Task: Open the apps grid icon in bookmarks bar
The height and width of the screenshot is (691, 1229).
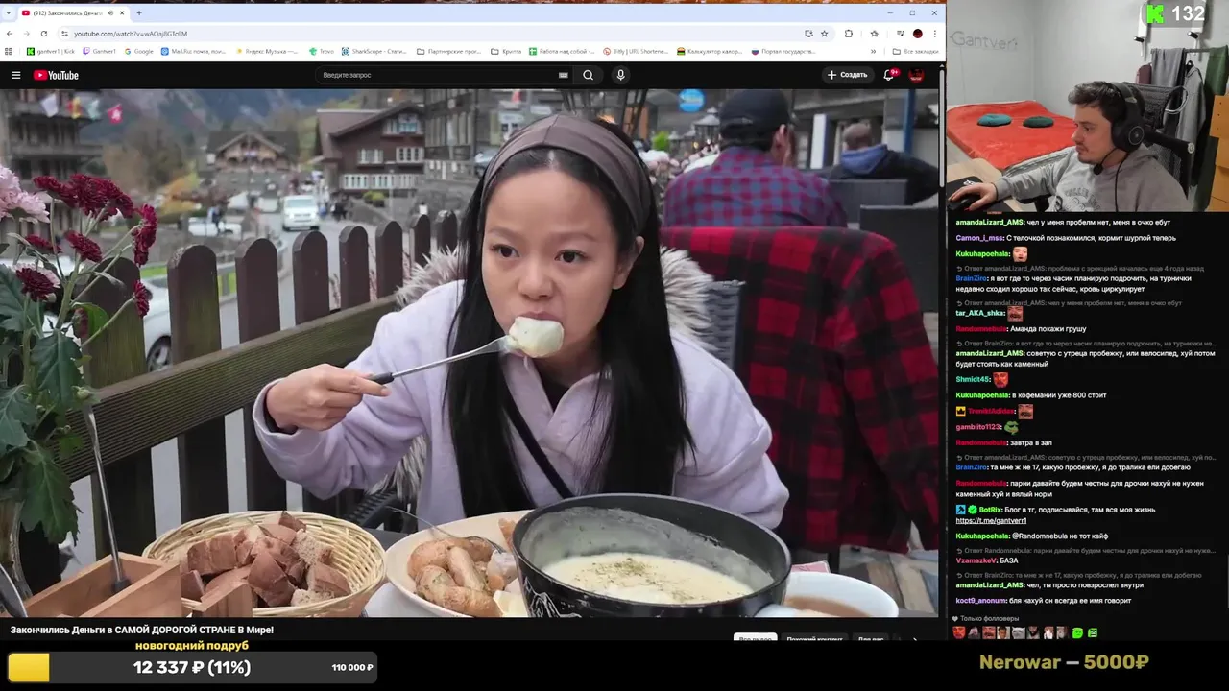Action: point(10,51)
